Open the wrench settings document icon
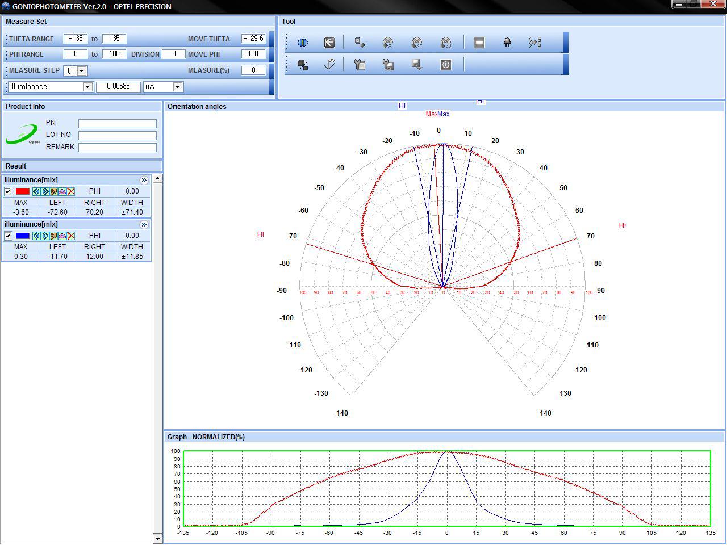The width and height of the screenshot is (727, 545). point(360,65)
